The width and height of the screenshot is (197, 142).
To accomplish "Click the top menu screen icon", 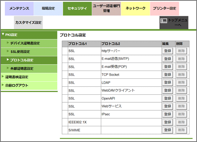I will 164,21.
